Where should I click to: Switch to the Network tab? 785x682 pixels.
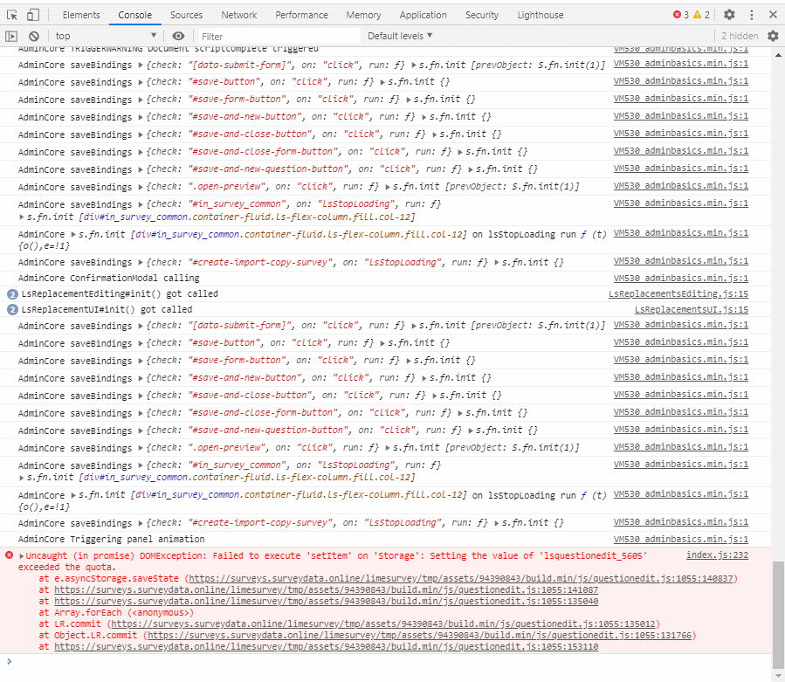point(238,15)
